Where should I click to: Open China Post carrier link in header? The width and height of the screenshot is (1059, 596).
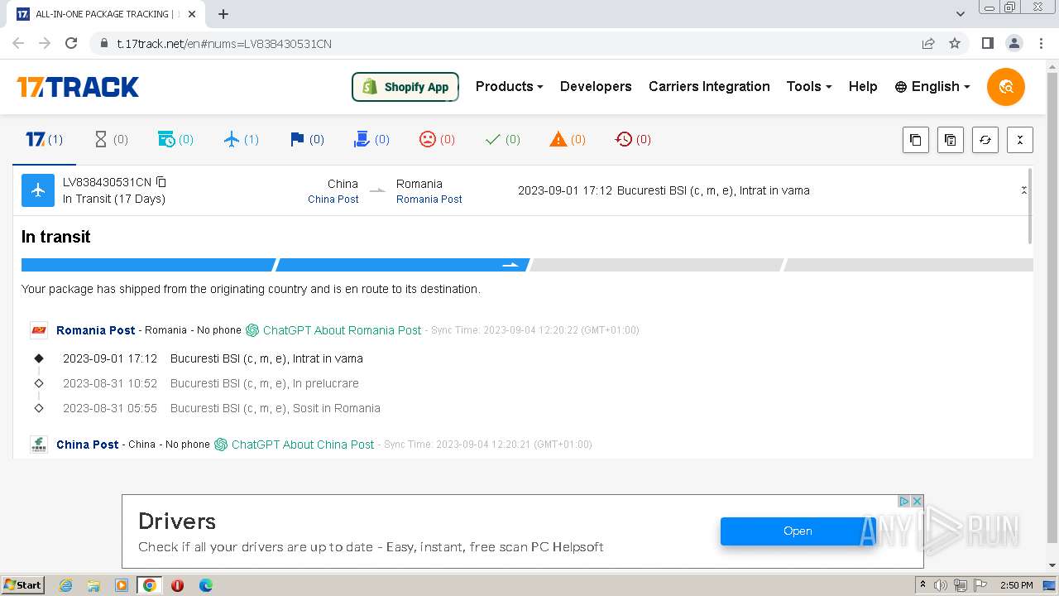(333, 199)
